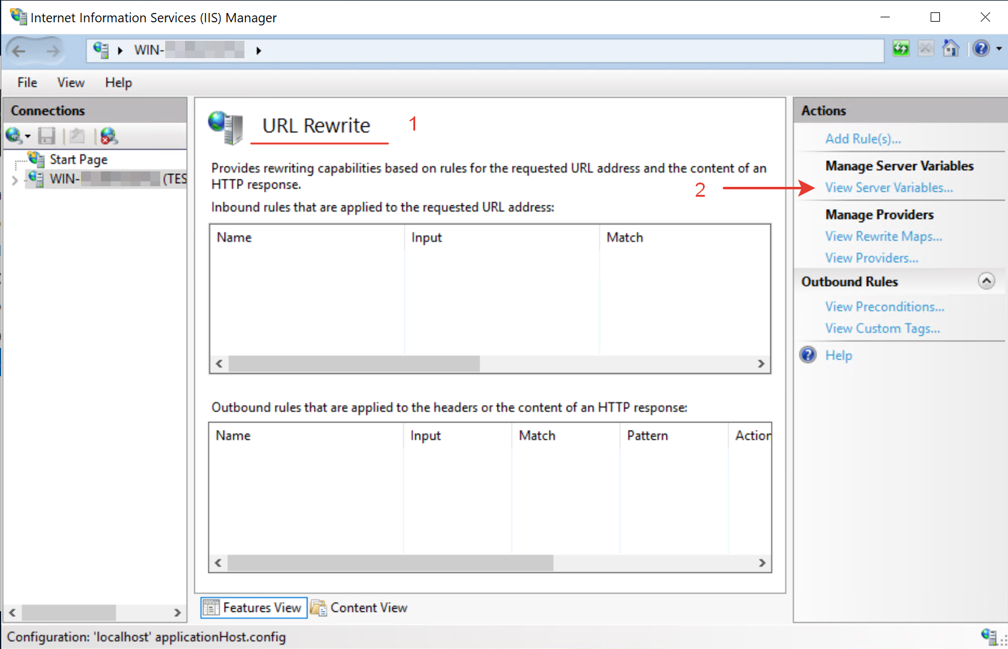
Task: Open View Custom Tags...
Action: point(882,329)
